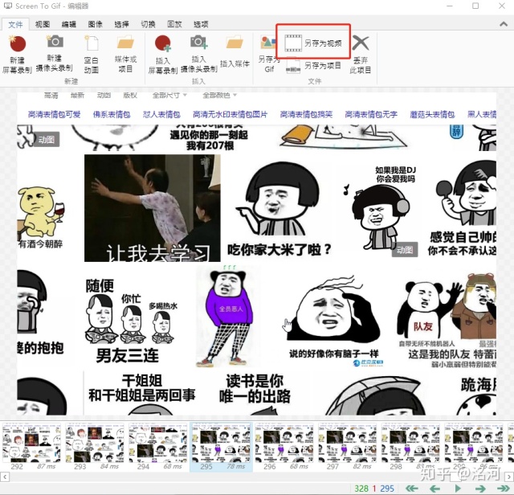Viewport: 514px width, 495px height.
Task: Insert a webcam recording (插入摄像头录制)
Action: tap(198, 54)
